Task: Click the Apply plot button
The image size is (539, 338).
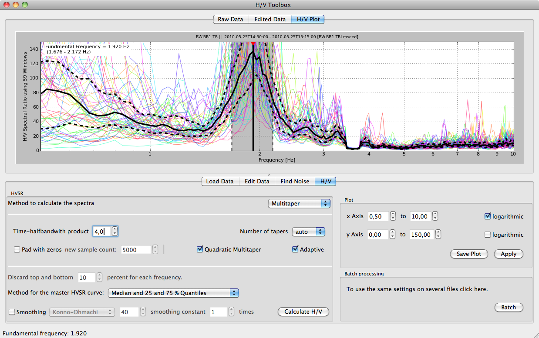Action: (x=509, y=254)
